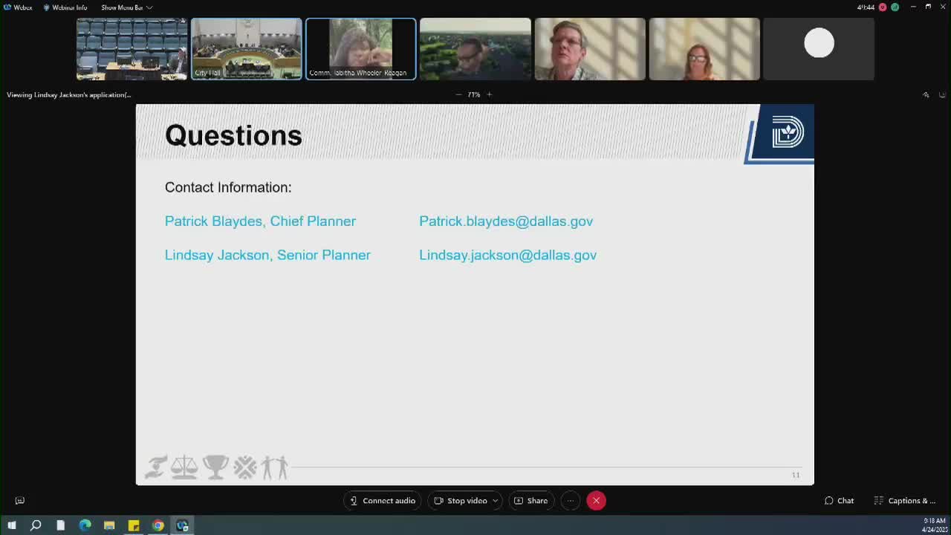This screenshot has width=951, height=535.
Task: Toggle video off with Stop video
Action: (461, 501)
